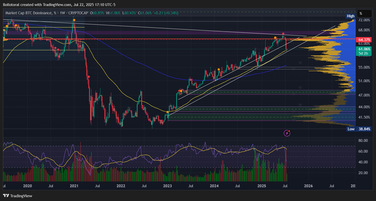Screen dimensions: 376x201
Task: Click the purple lightning bolt event icon
Action: [x=287, y=133]
